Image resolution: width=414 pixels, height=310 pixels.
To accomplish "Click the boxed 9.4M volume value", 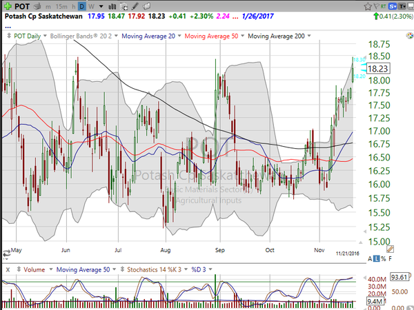I will pos(375,301).
